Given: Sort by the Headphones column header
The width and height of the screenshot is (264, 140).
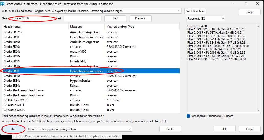Looking at the screenshot, I should [x=36, y=27].
